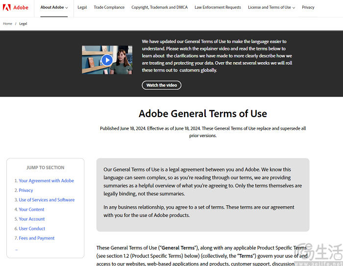
Task: Open the explainer video thumbnail
Action: click(107, 60)
